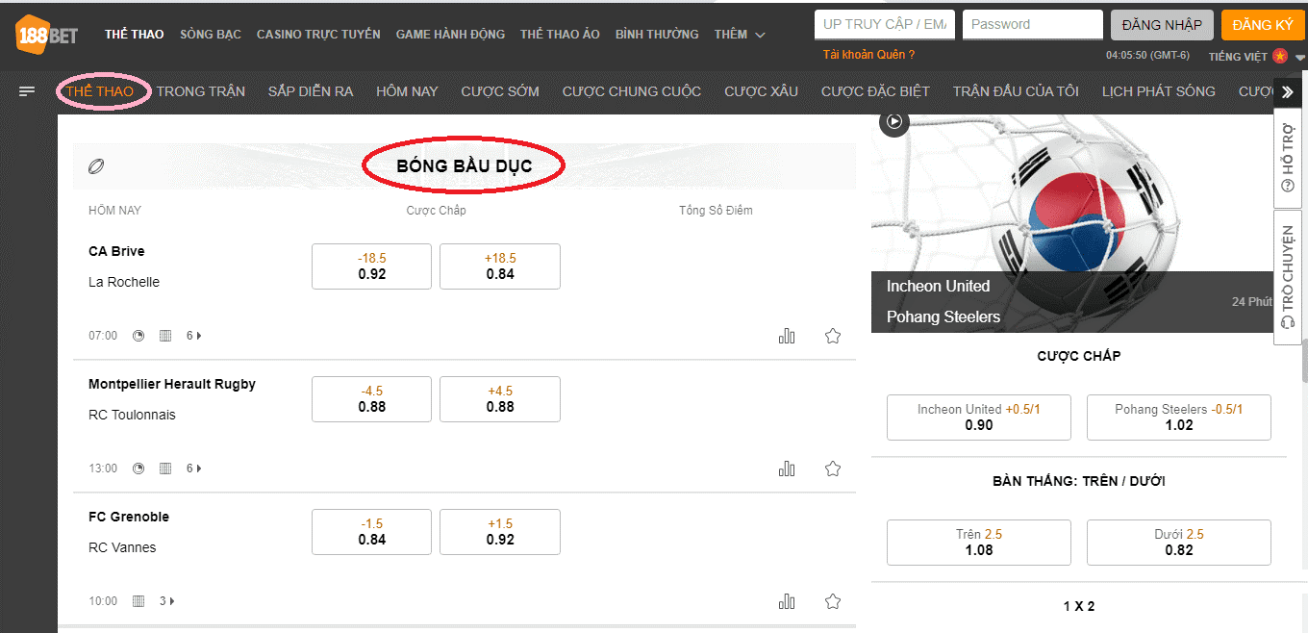Switch to the CƯỢC SỚM tab
The height and width of the screenshot is (633, 1308).
pyautogui.click(x=500, y=91)
